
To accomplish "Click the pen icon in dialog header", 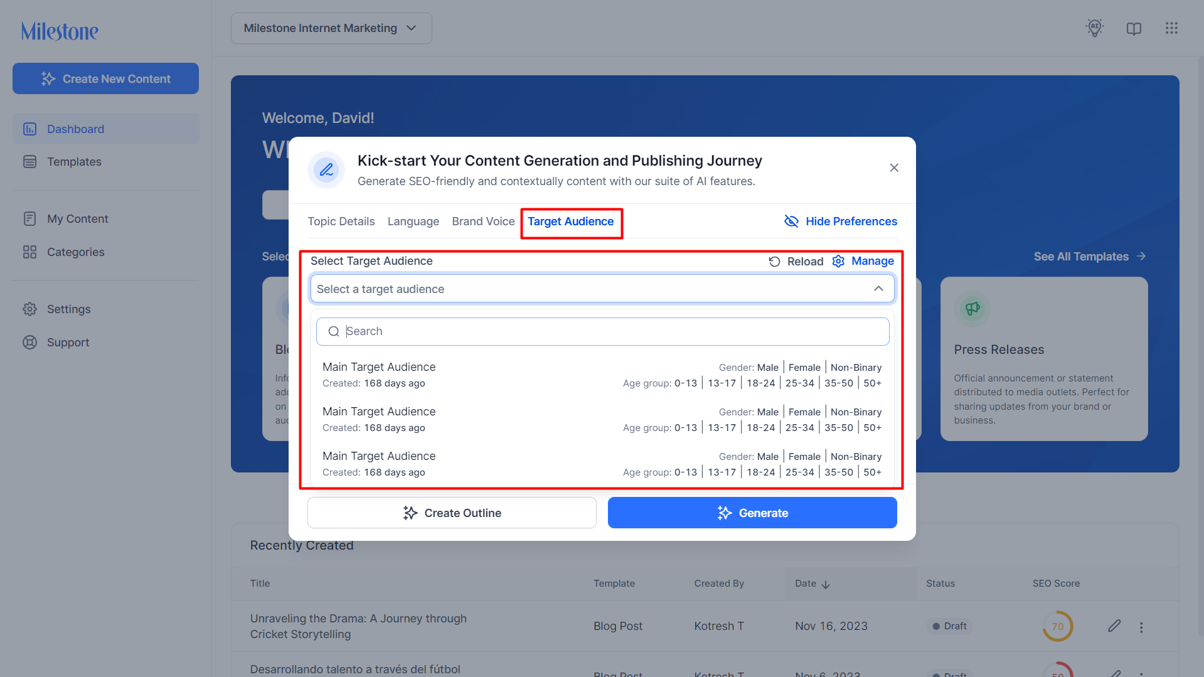I will [x=326, y=169].
